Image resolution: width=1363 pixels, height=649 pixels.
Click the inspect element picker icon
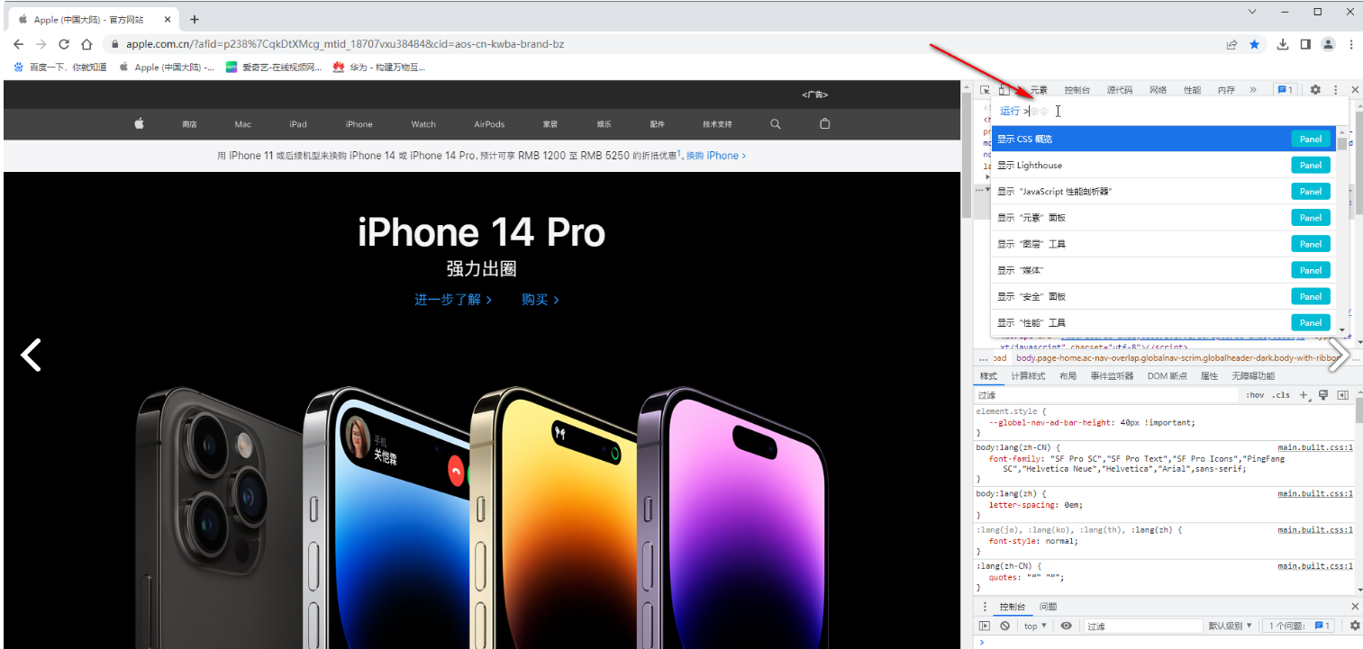985,90
